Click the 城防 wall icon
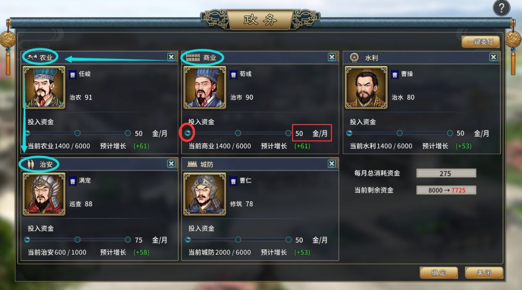The width and height of the screenshot is (522, 290). 192,164
